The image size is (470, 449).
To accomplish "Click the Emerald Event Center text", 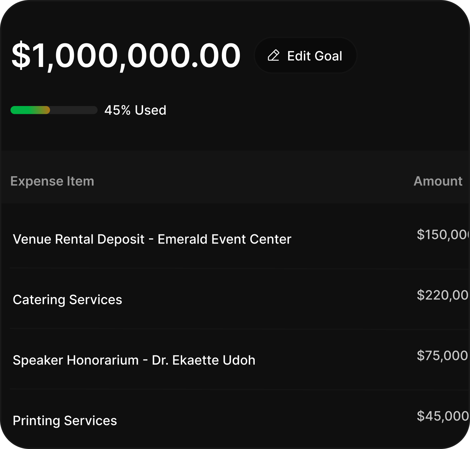I will [x=224, y=239].
